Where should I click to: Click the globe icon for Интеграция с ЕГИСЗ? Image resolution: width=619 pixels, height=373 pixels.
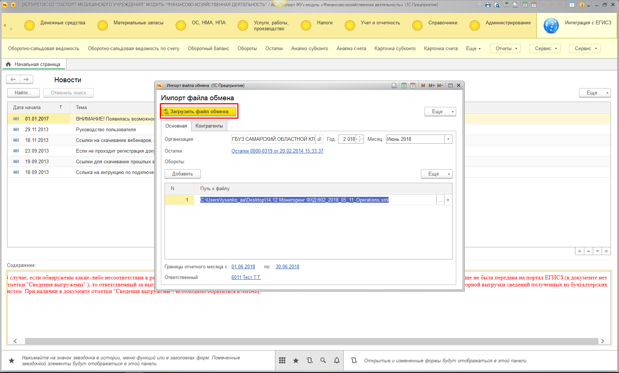click(x=551, y=26)
